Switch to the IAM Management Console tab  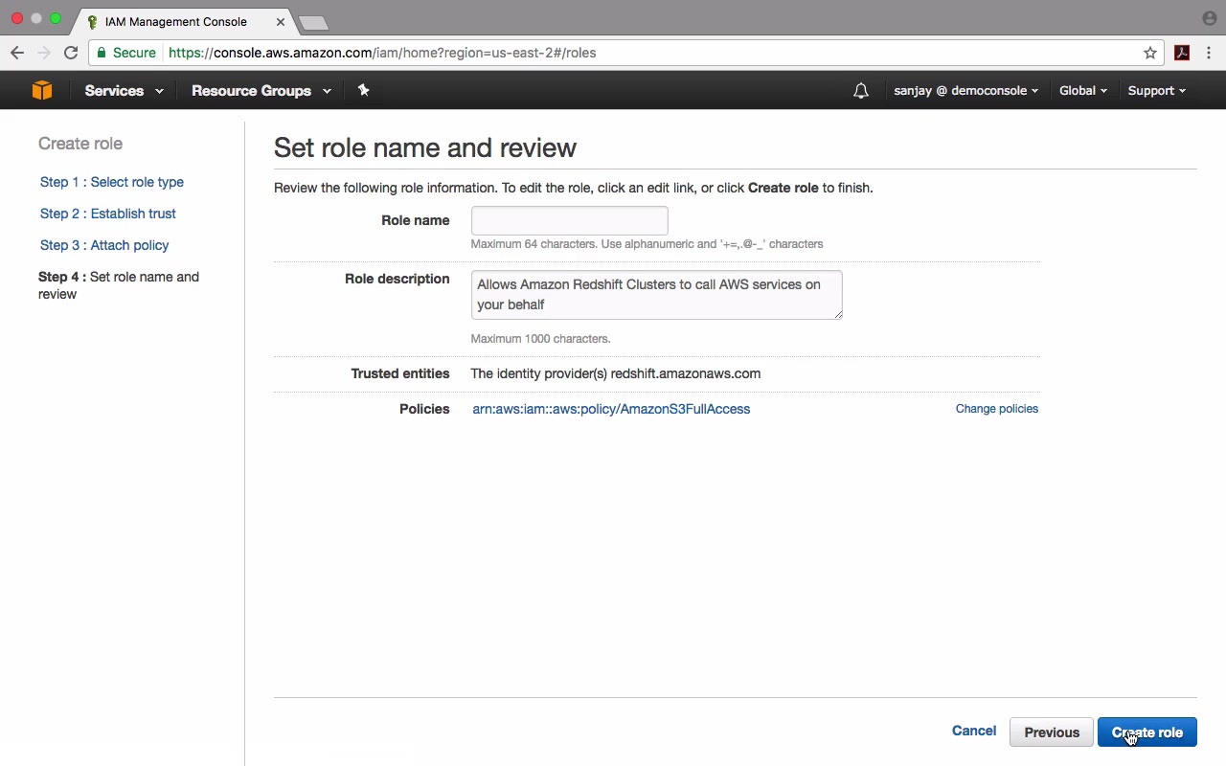pos(176,21)
